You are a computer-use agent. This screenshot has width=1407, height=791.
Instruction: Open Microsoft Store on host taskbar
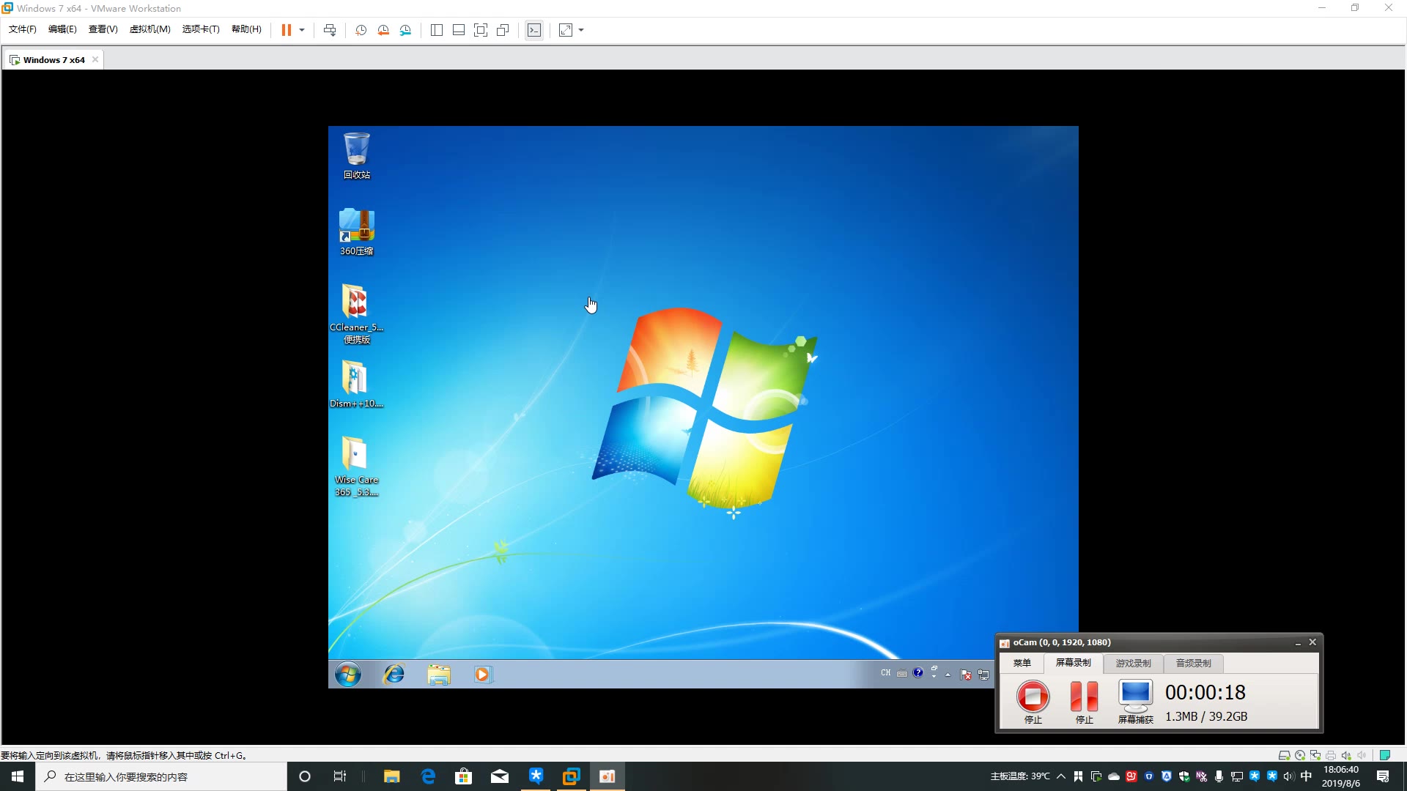[464, 776]
